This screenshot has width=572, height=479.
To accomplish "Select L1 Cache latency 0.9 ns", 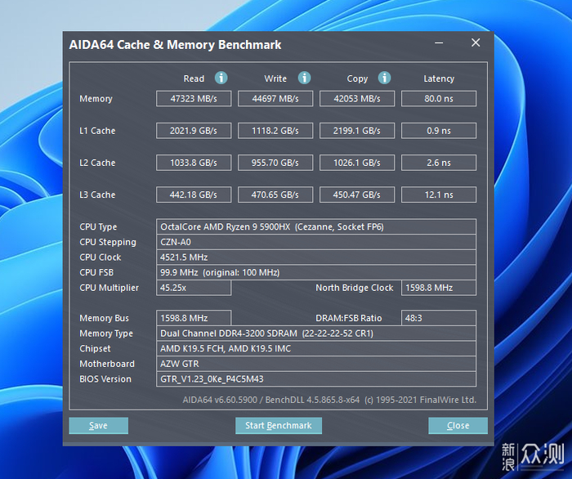I will [439, 131].
